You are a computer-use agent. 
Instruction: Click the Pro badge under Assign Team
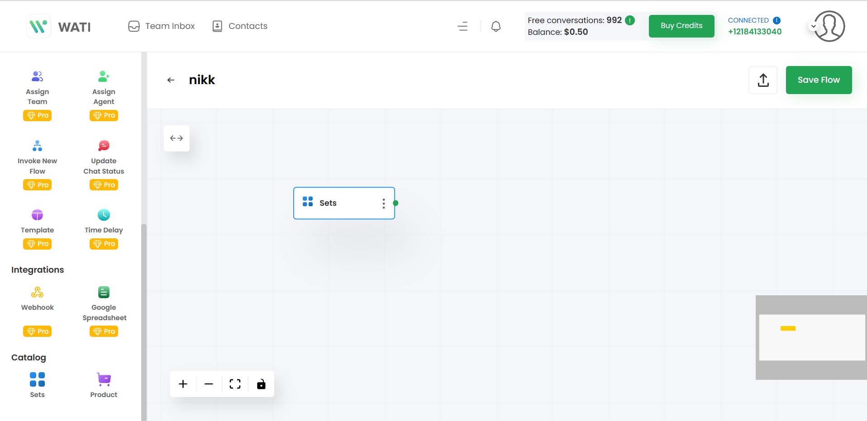pos(37,115)
